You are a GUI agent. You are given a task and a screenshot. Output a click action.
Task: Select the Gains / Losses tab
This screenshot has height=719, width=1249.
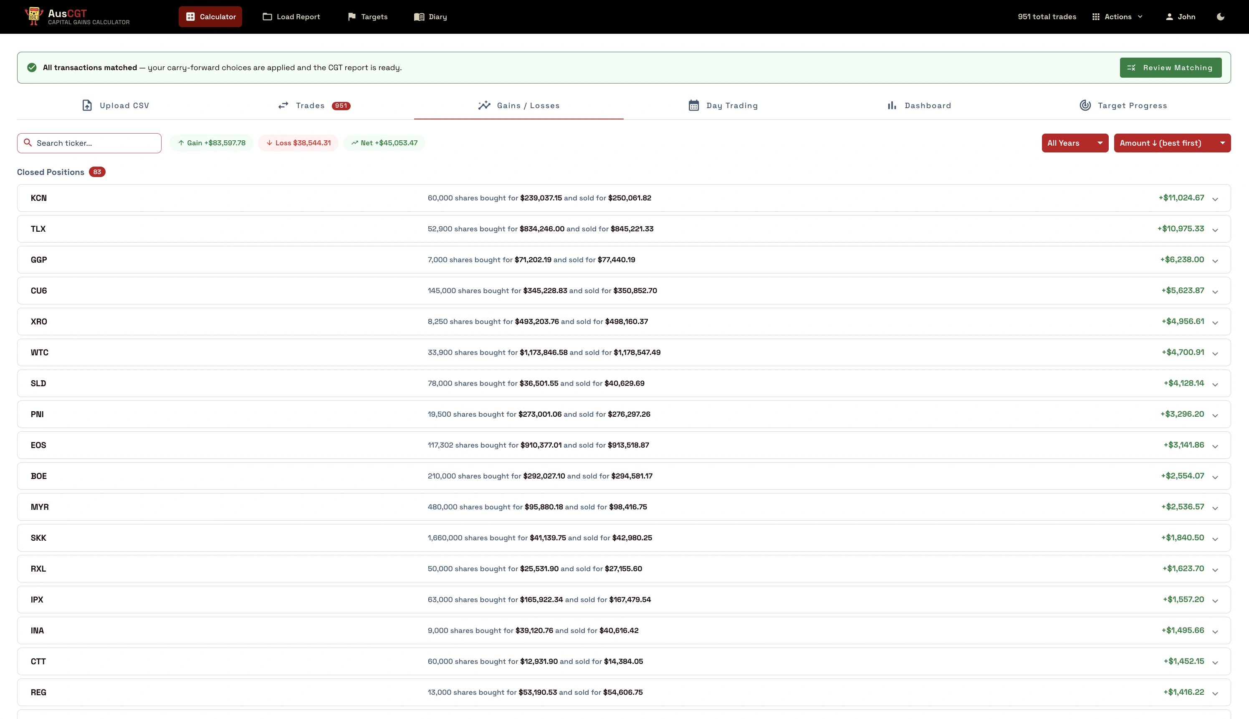pos(519,106)
